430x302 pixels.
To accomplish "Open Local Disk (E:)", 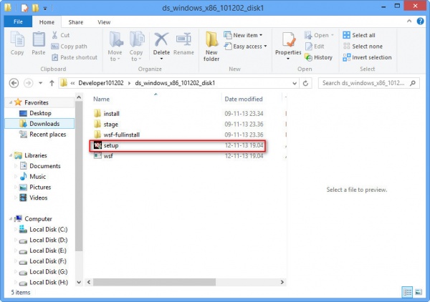I will pyautogui.click(x=48, y=250).
